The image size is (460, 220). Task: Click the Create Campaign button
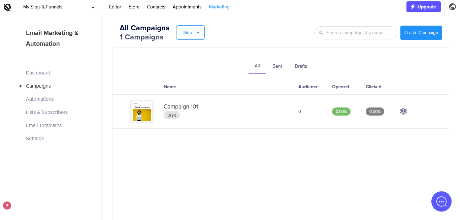pyautogui.click(x=421, y=33)
